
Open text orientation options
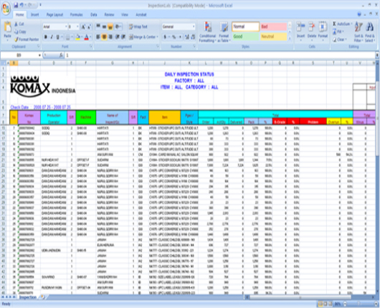(x=118, y=27)
